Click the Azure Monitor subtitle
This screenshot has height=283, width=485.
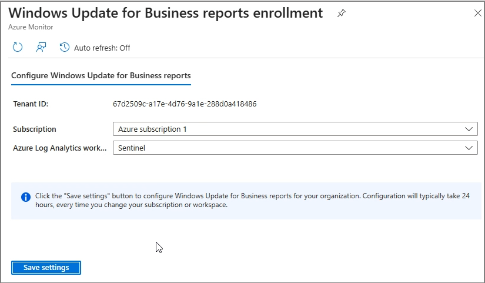coord(31,27)
